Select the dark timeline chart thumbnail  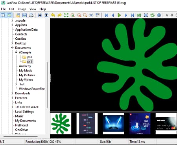[87, 124]
